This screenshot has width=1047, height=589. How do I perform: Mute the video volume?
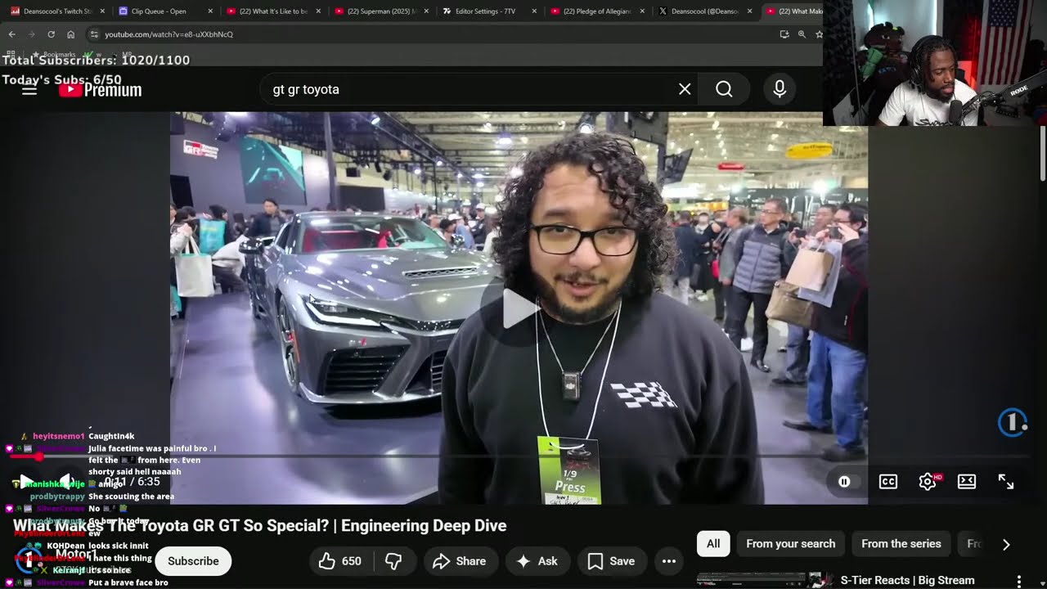coord(67,481)
